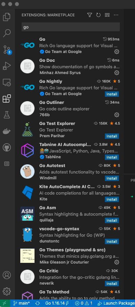Select the Go Themes code preview thumbnail
This screenshot has height=307, width=135.
pos(27,256)
